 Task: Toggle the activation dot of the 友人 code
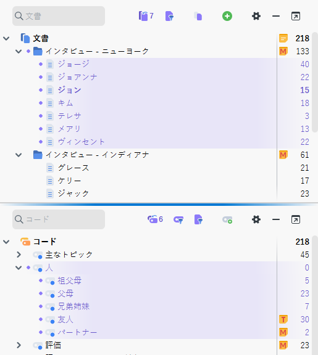(x=41, y=319)
